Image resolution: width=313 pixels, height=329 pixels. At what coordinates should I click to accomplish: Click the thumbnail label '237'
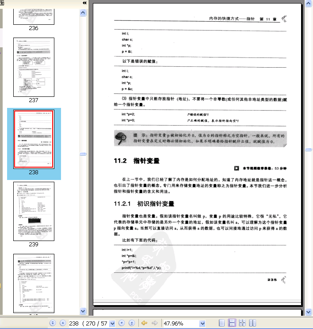(34, 100)
